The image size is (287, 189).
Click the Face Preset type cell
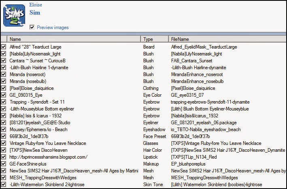tap(155, 136)
